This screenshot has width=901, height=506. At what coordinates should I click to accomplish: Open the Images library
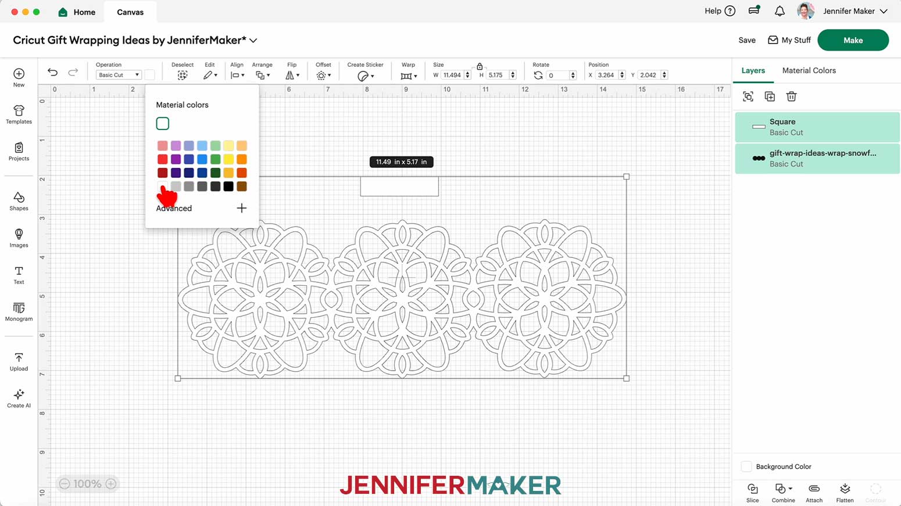19,238
